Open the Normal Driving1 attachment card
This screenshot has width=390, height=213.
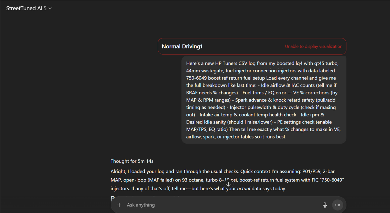[252, 46]
